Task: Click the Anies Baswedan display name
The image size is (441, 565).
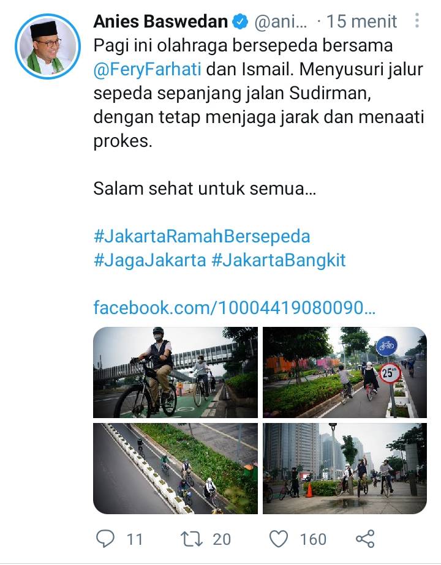Action: pyautogui.click(x=160, y=21)
